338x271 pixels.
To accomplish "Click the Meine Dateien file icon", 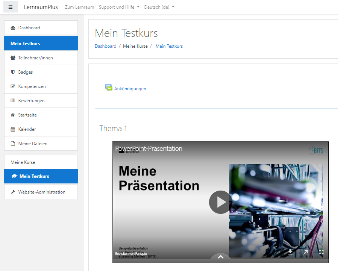I will click(x=13, y=144).
